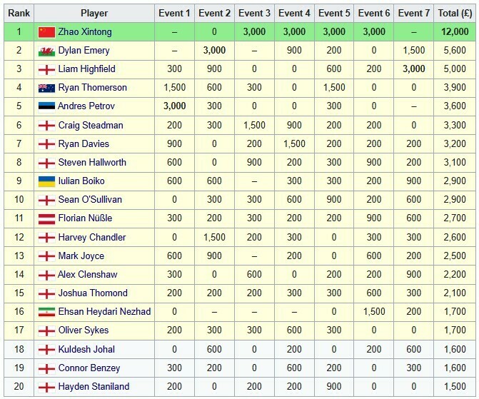The height and width of the screenshot is (399, 479).
Task: Click Zhao Xintong's 12,000 total cell
Action: 454,32
